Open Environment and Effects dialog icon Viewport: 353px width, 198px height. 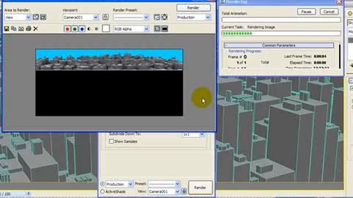click(164, 17)
